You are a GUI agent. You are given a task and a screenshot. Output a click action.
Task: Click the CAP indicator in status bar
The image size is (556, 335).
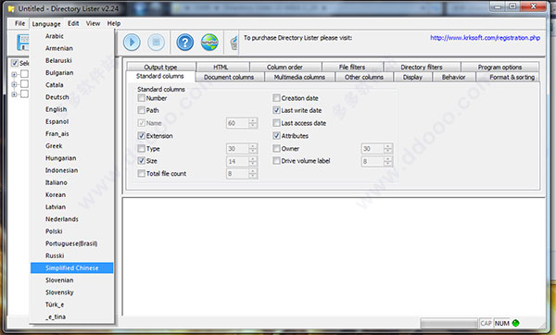coord(486,323)
